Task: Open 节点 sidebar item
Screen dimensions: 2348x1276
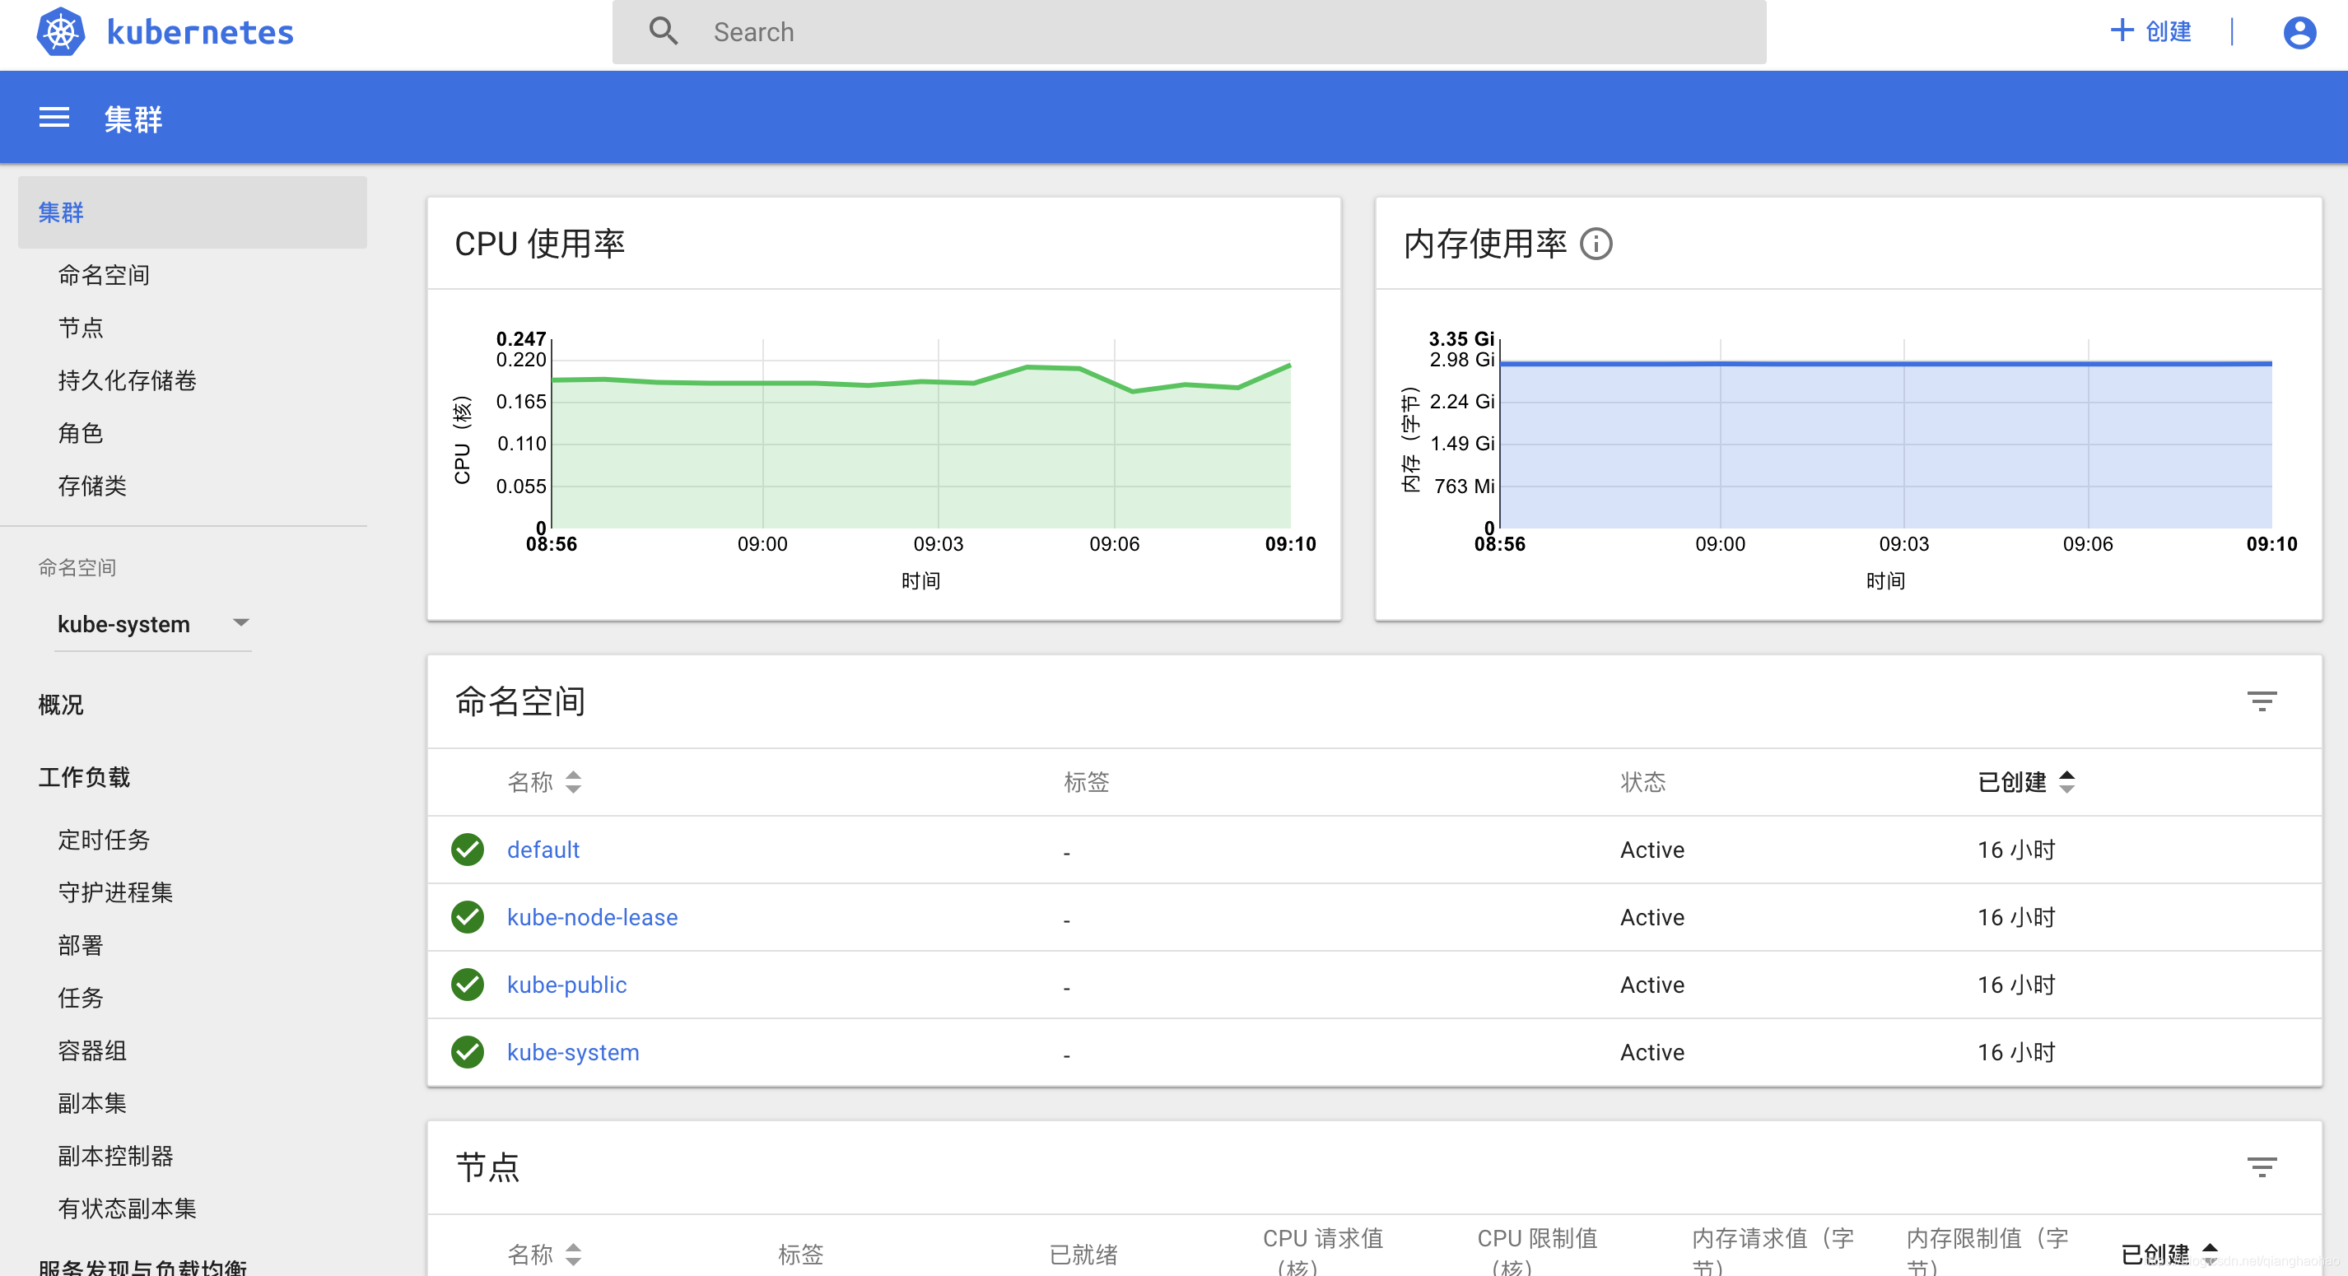Action: (80, 327)
